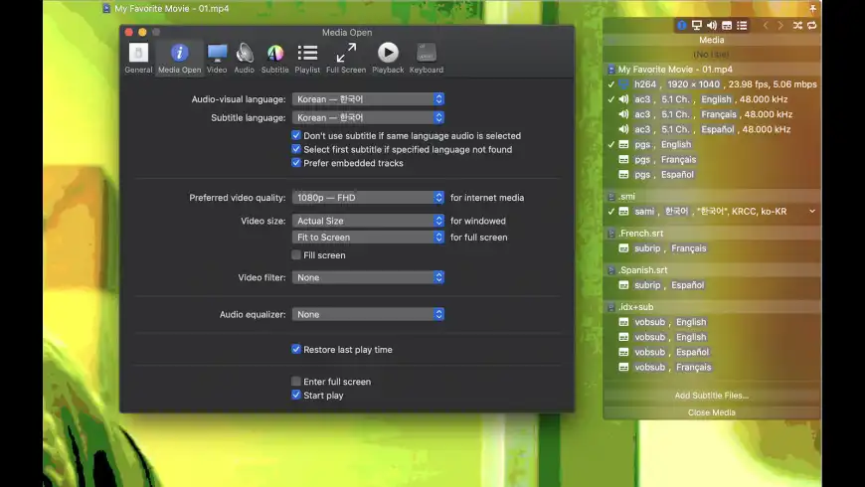The width and height of the screenshot is (865, 487).
Task: Enable the Fill screen checkbox
Action: pyautogui.click(x=296, y=254)
